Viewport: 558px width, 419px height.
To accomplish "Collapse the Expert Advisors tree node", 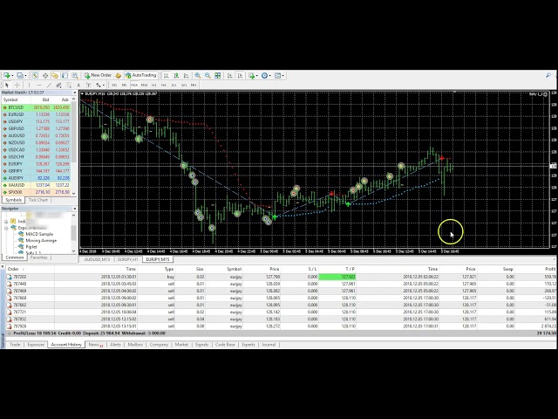I will (7, 227).
